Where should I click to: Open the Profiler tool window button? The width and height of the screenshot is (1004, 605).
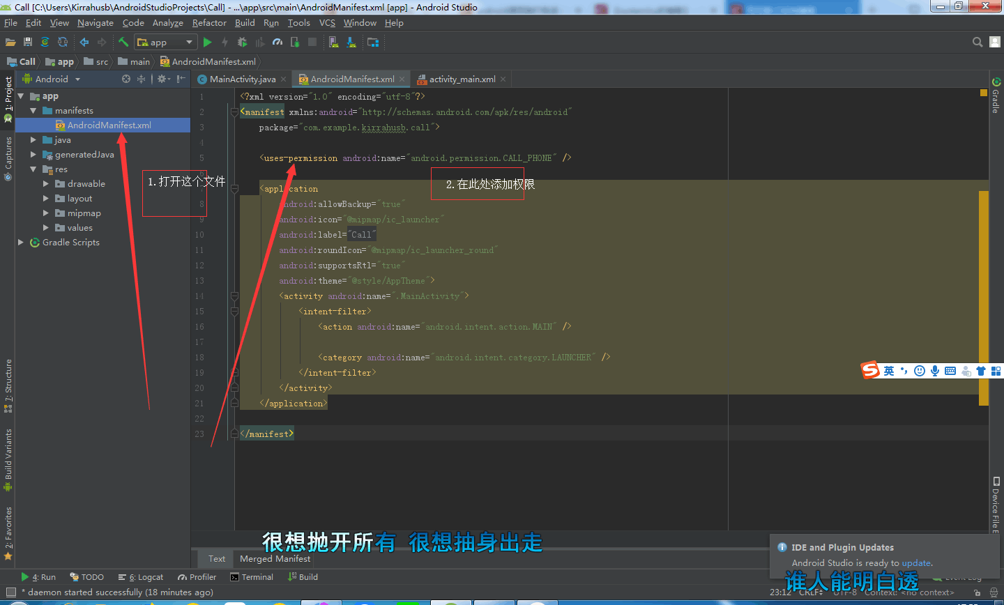tap(197, 577)
